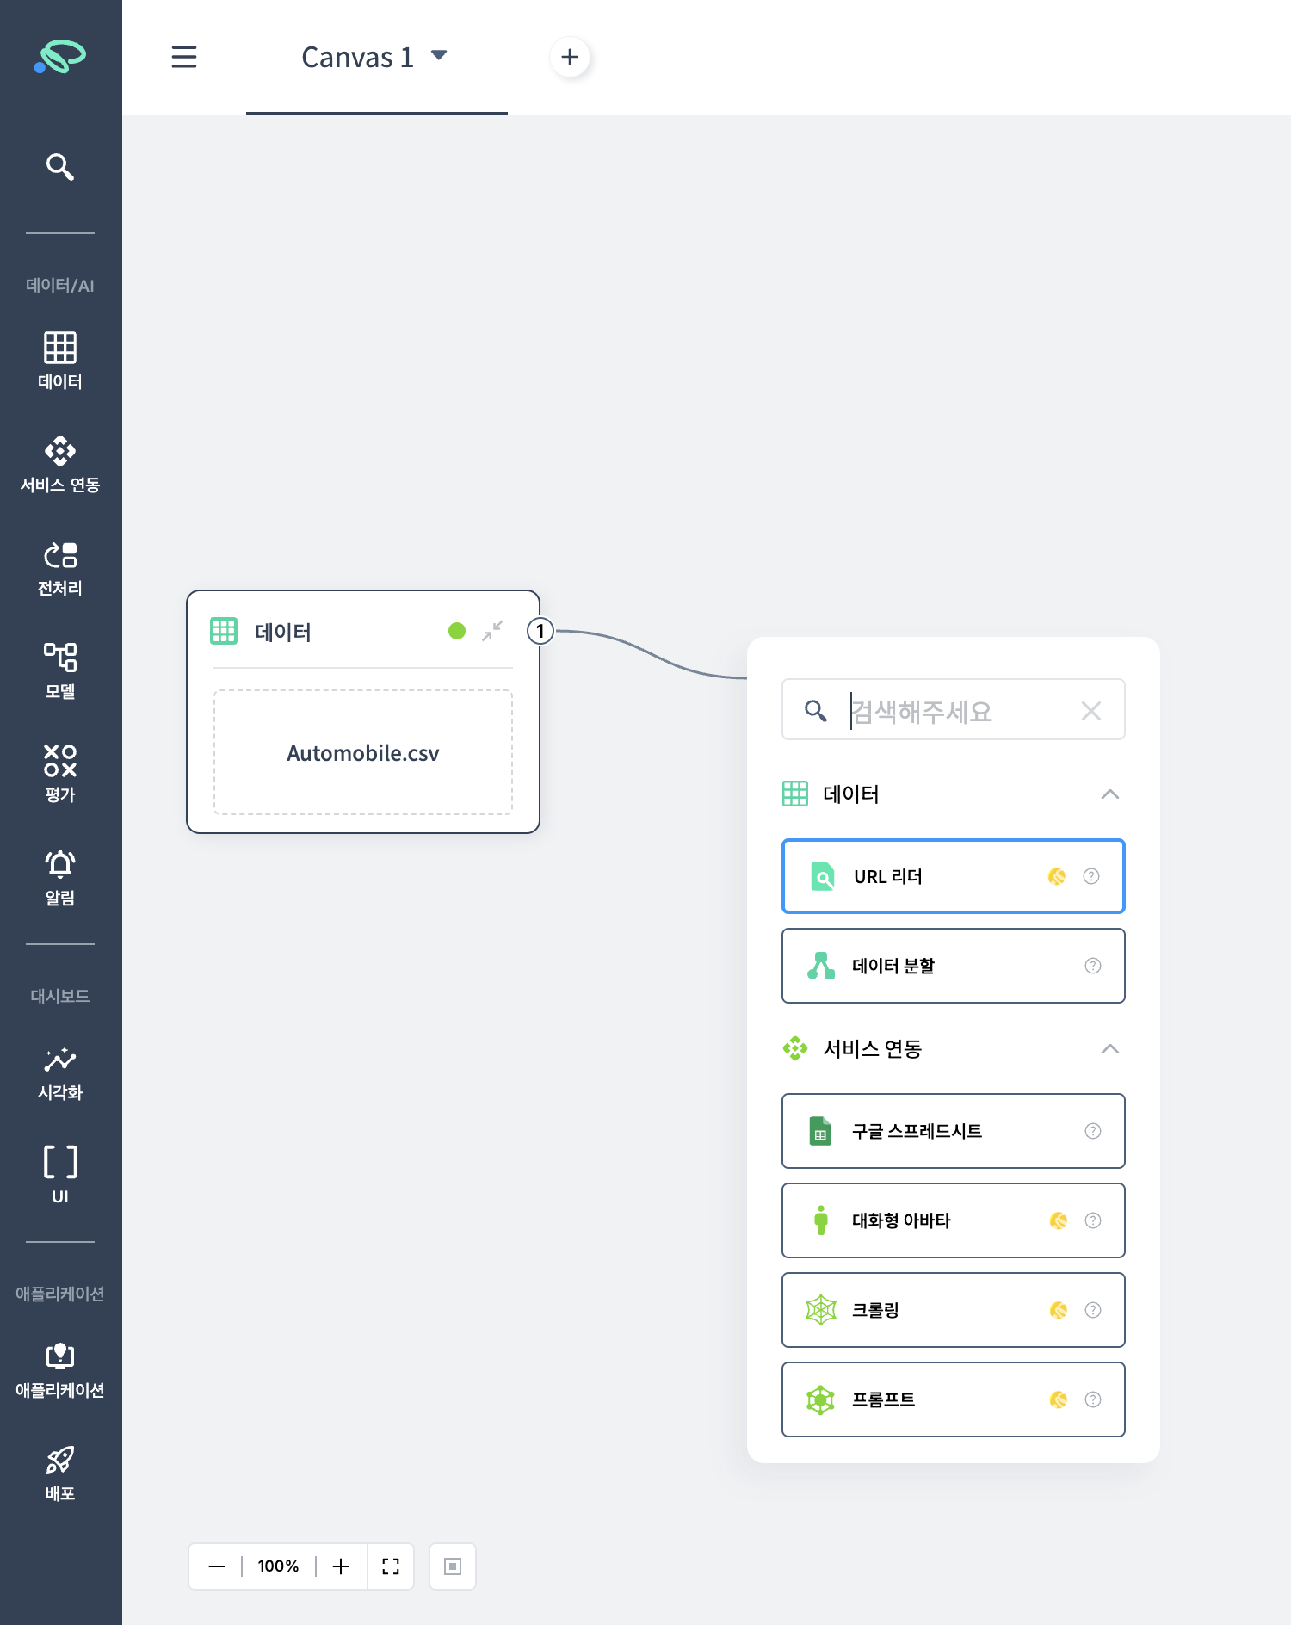Open the 서비스 연동 sidebar section
Screen dimensions: 1291x1625
pos(59,464)
